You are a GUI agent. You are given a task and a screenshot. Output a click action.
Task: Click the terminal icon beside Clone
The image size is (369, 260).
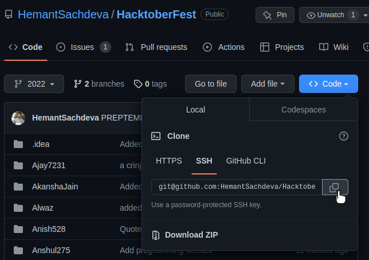156,136
